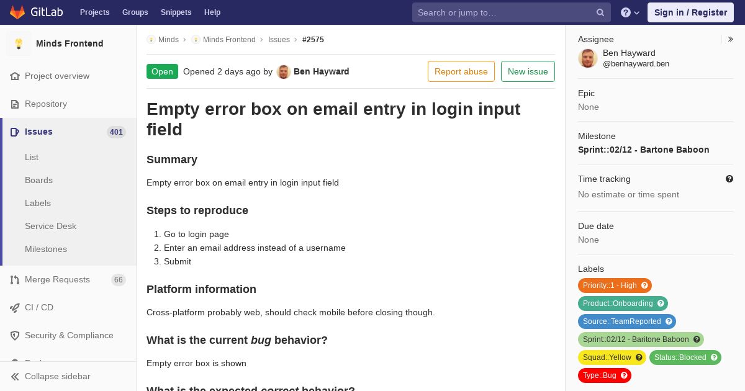Click Minds Frontend breadcrumb link

point(229,40)
